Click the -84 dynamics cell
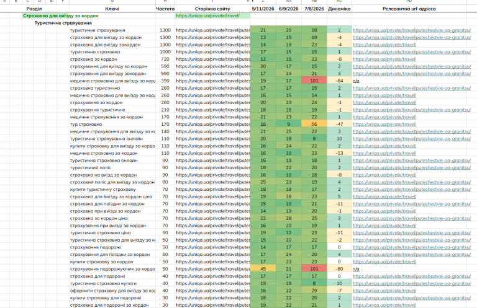The image size is (477, 308). [x=339, y=81]
